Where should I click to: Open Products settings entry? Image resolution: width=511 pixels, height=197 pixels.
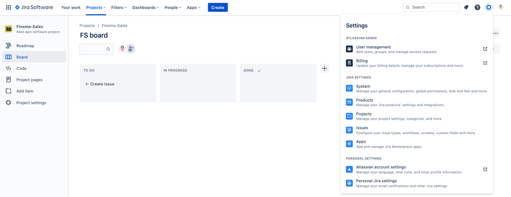[x=417, y=102]
